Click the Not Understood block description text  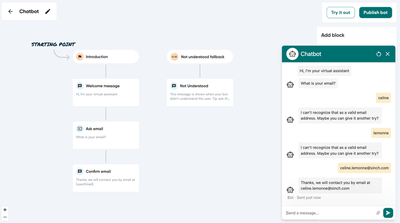click(x=200, y=96)
